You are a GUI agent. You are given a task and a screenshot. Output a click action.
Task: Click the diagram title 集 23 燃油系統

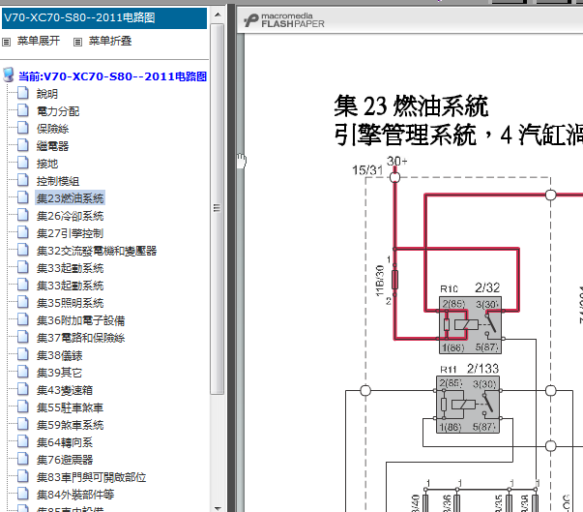coord(411,106)
